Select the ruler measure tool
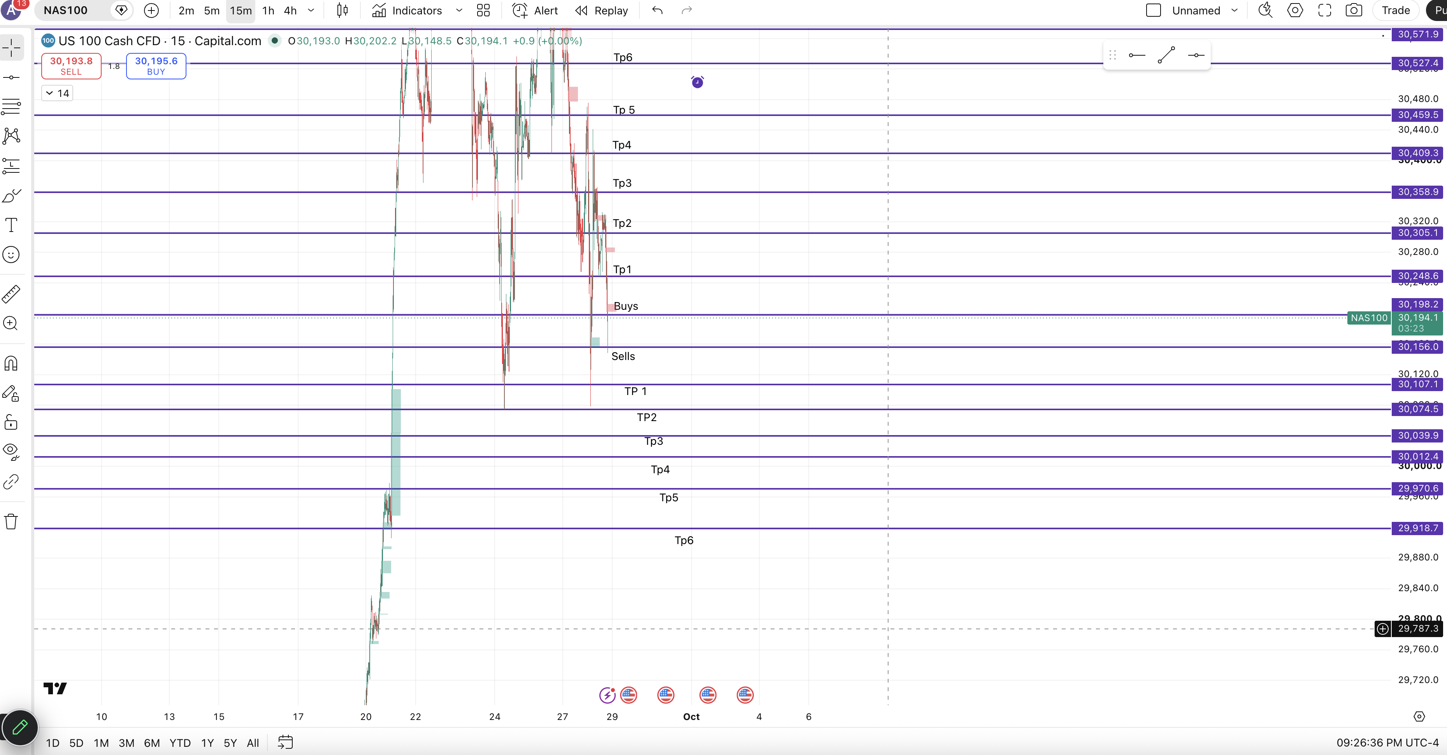 [11, 294]
